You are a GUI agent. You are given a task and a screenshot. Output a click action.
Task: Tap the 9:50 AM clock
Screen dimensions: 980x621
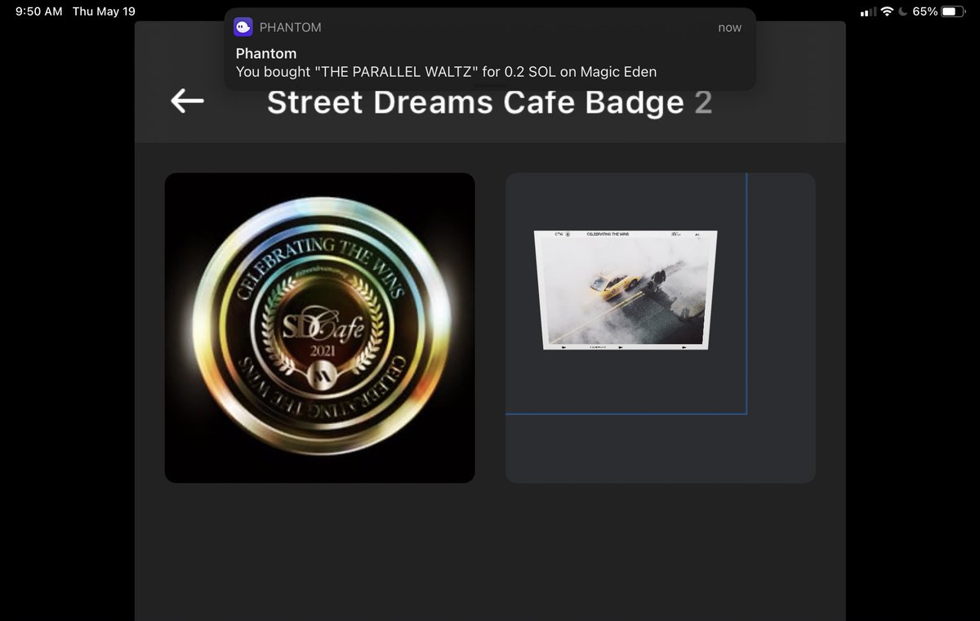38,11
